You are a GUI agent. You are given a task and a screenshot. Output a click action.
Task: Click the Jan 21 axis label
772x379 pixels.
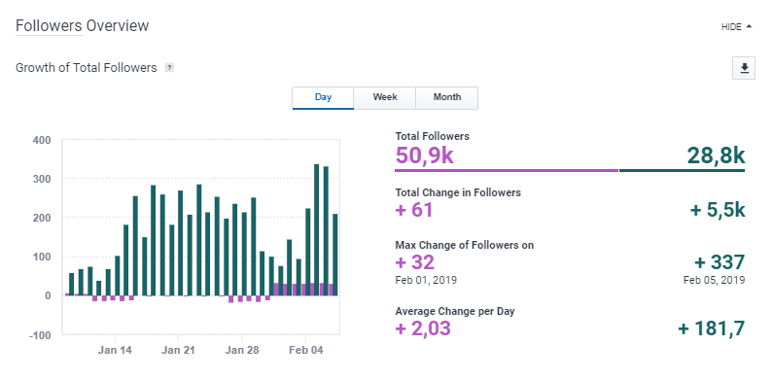(x=178, y=351)
